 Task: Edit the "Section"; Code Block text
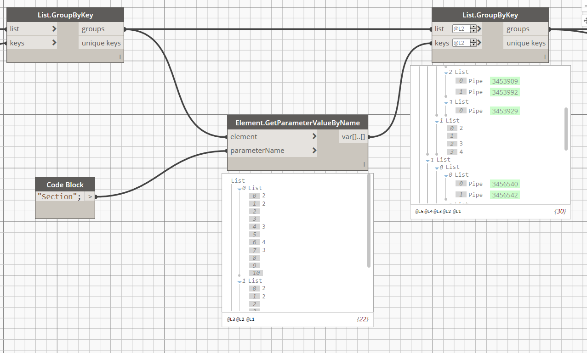click(x=60, y=196)
